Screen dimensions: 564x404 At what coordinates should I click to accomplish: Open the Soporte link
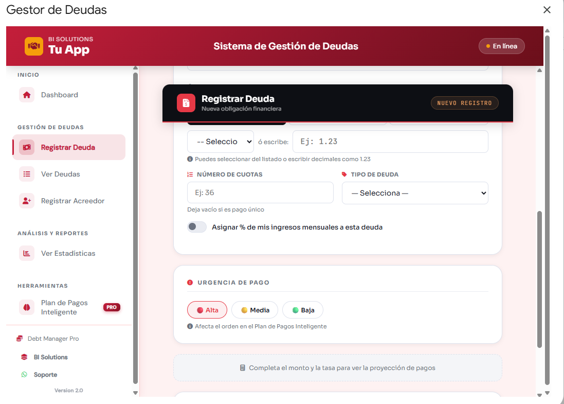point(45,375)
